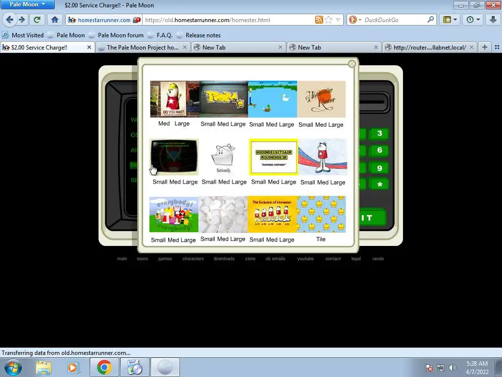
Task: Switch to the first New Tab
Action: pos(238,48)
